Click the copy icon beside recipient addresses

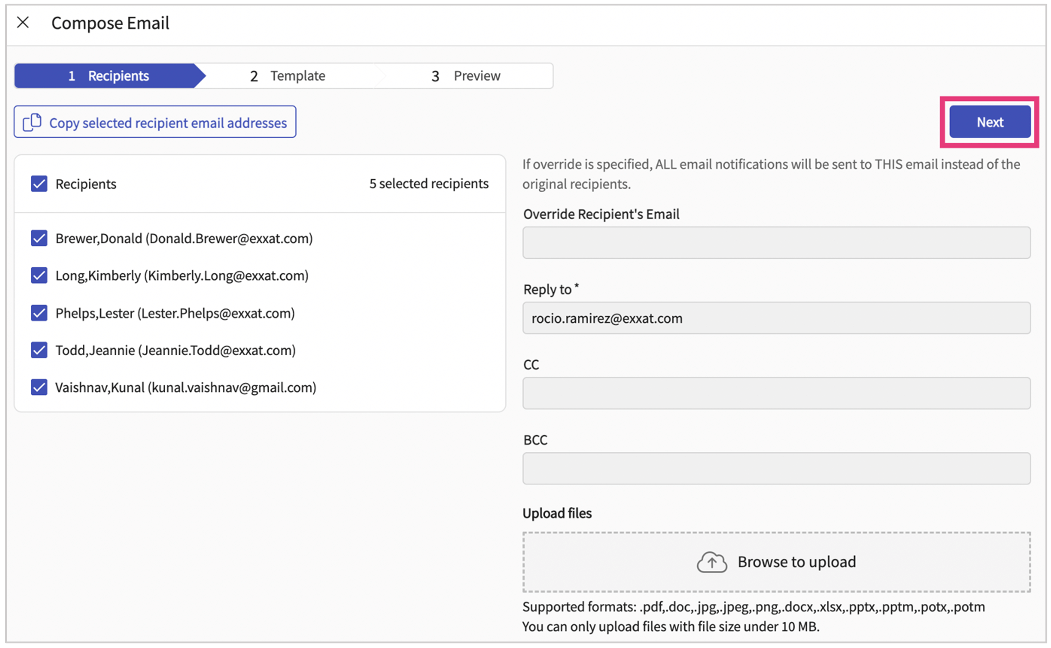[x=32, y=122]
